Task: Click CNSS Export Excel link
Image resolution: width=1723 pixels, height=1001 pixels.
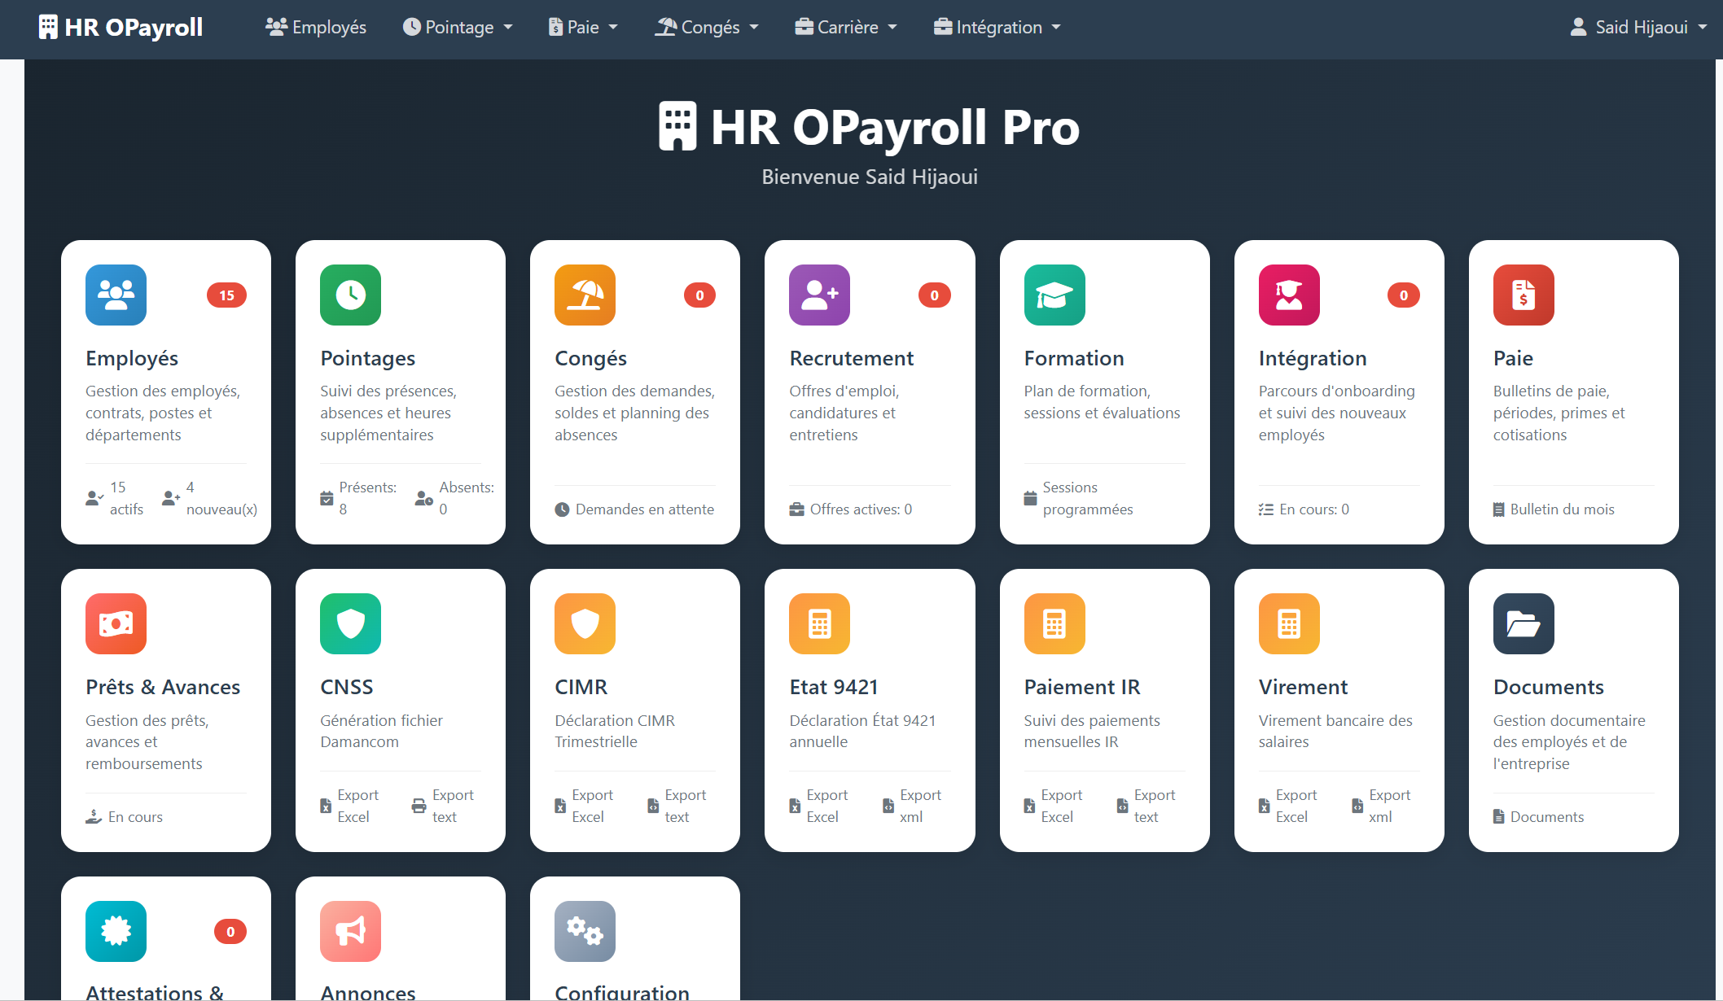Action: point(349,806)
